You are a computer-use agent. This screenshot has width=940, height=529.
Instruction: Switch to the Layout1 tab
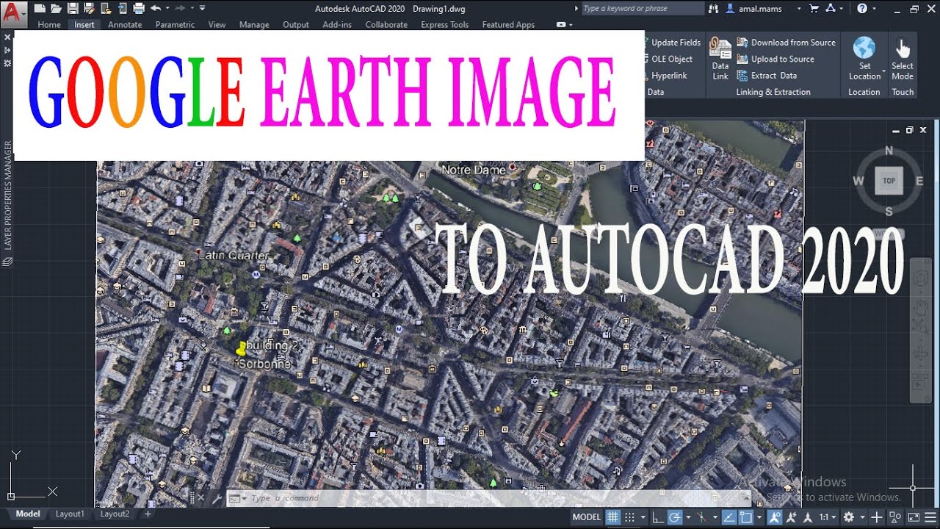70,514
